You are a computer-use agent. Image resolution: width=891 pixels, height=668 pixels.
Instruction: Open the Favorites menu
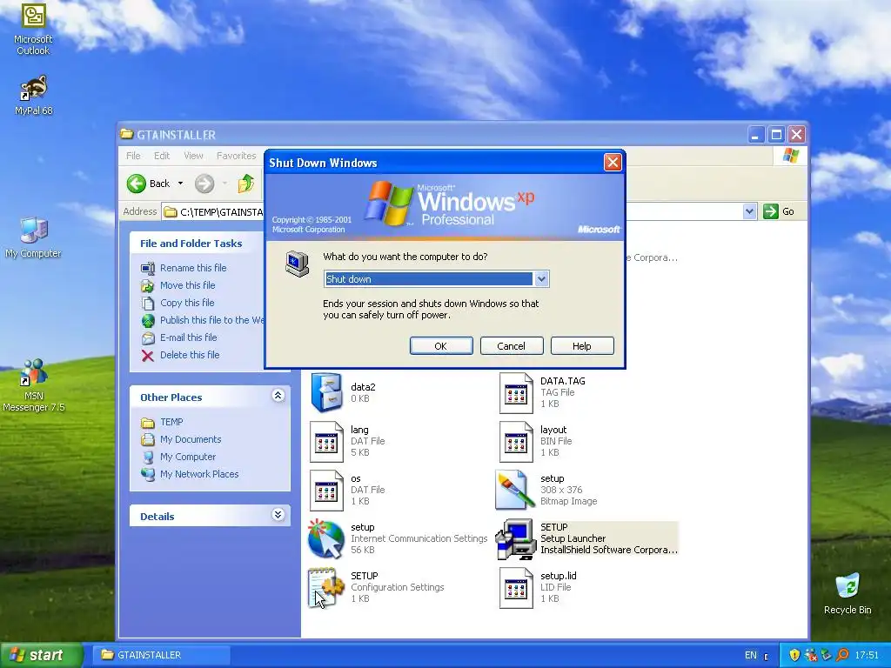point(237,156)
